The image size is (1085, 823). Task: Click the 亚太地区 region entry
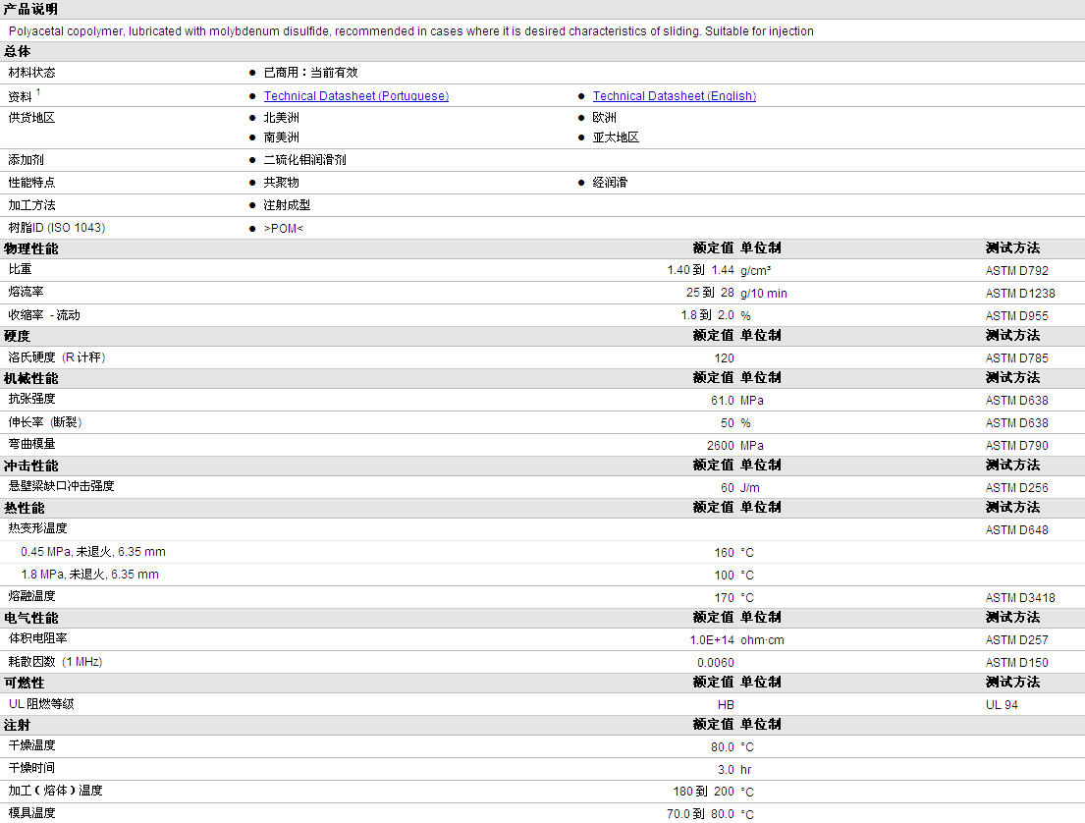tap(616, 137)
